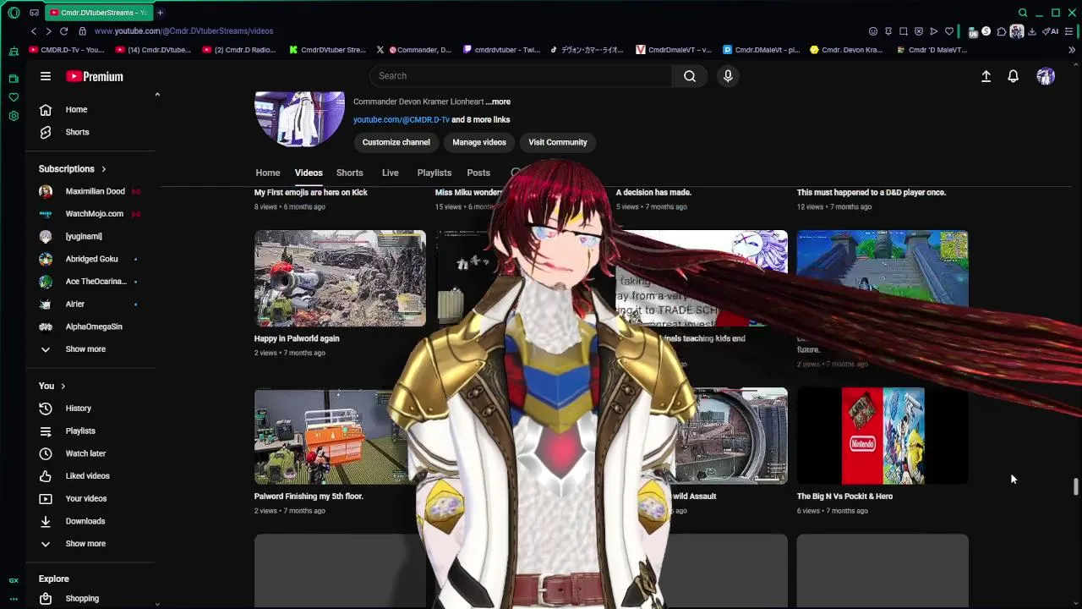Select the channel Videos tab
Screen dimensions: 1082x609
pos(309,173)
